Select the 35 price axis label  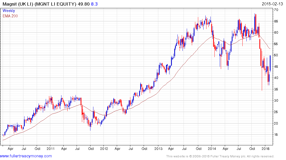276,89
